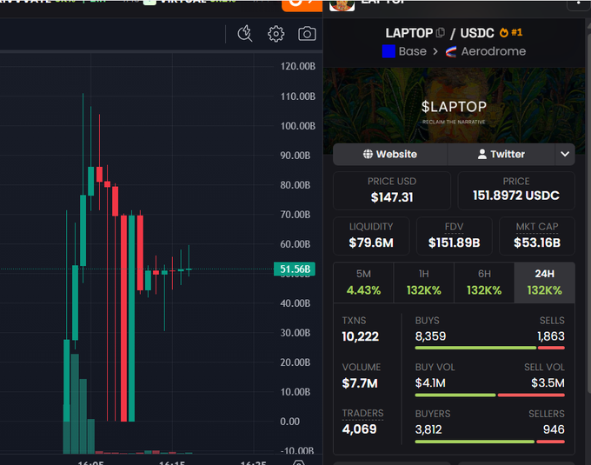591x465 pixels.
Task: Click the Aerodrome DEX logo
Action: (x=451, y=51)
